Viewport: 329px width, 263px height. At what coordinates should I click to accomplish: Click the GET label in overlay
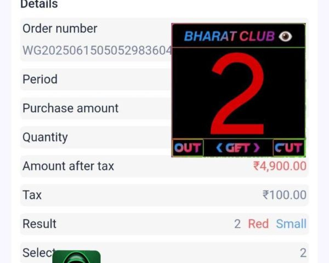pos(238,148)
